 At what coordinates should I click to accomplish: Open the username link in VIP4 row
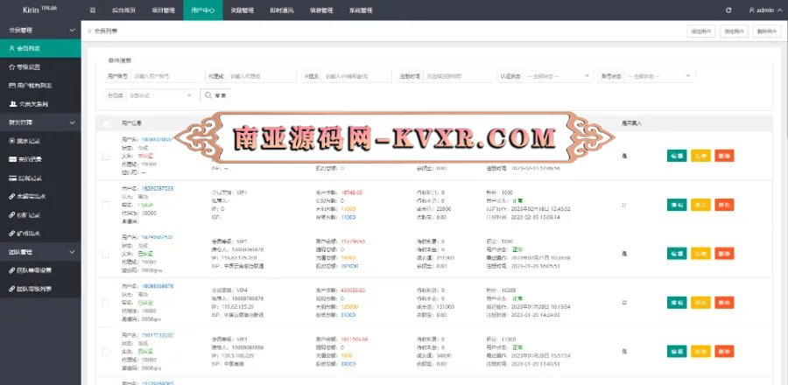(x=158, y=286)
